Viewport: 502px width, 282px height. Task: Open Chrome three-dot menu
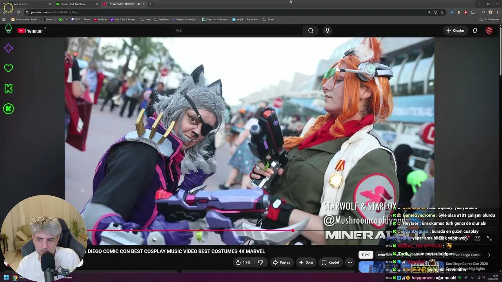pyautogui.click(x=497, y=12)
